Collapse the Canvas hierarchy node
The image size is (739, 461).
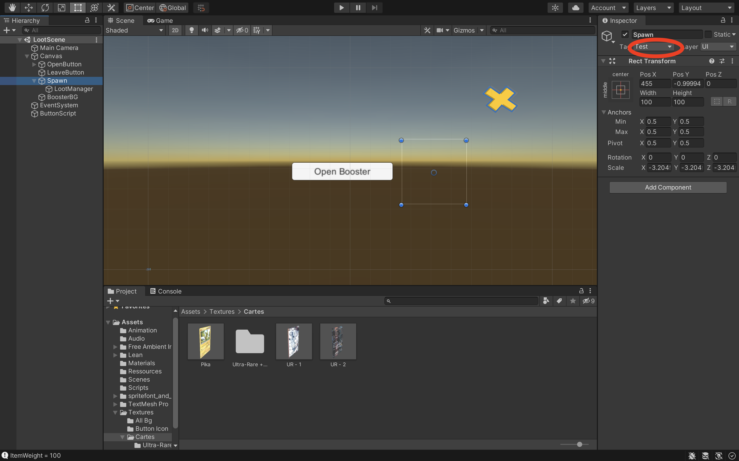click(27, 56)
